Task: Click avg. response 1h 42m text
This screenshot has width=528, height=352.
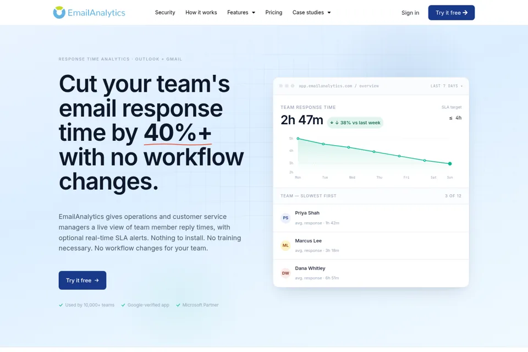Action: point(317,223)
